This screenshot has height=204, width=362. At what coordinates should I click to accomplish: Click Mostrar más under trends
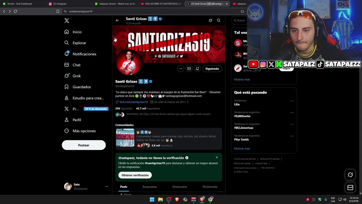click(x=242, y=149)
